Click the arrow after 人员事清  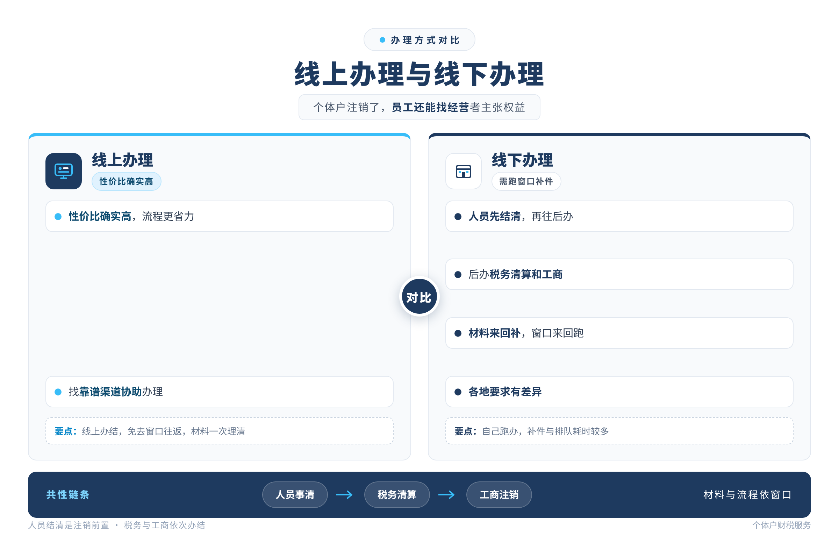[x=344, y=494]
